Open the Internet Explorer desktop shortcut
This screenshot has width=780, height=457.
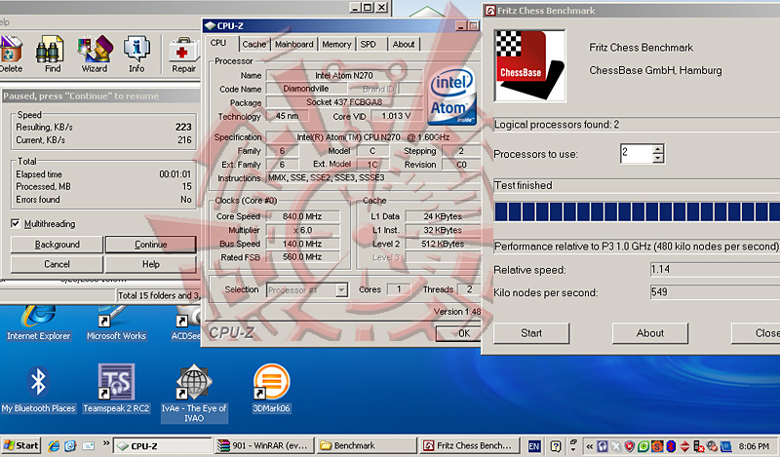pos(38,324)
